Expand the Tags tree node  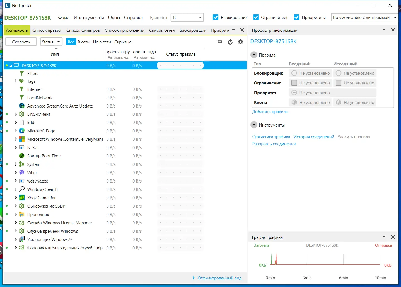pyautogui.click(x=16, y=81)
